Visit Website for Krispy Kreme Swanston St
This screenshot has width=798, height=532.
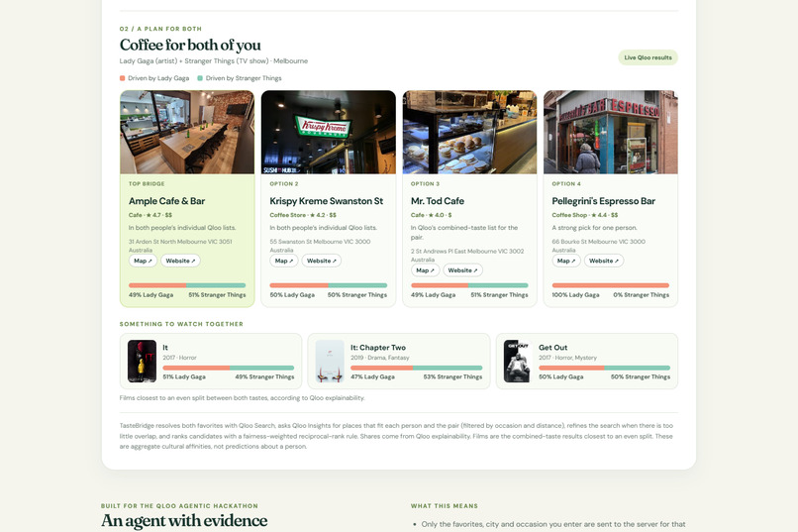[322, 261]
